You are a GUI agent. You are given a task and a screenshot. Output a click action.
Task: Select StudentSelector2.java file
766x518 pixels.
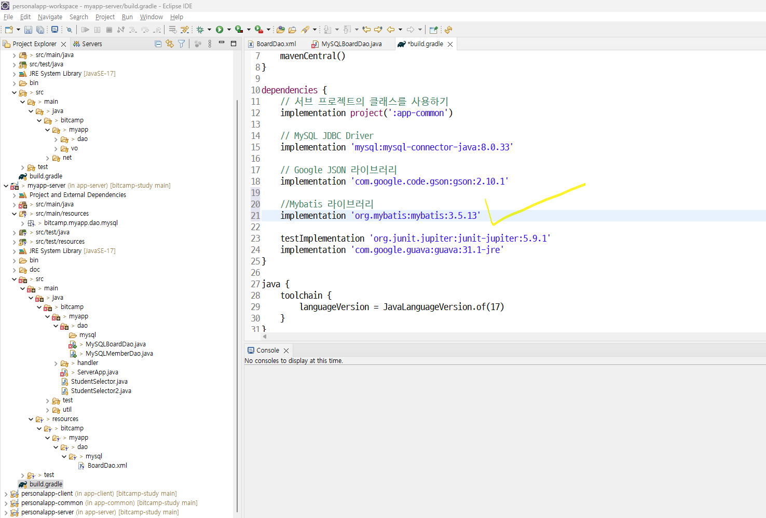tap(101, 391)
